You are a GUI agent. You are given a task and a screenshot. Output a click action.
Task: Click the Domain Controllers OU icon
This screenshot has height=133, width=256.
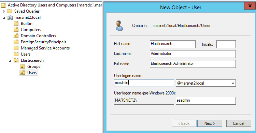pos(16,36)
